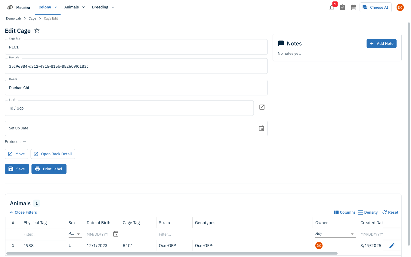Go to Demo Lab breadcrumb

click(x=14, y=18)
